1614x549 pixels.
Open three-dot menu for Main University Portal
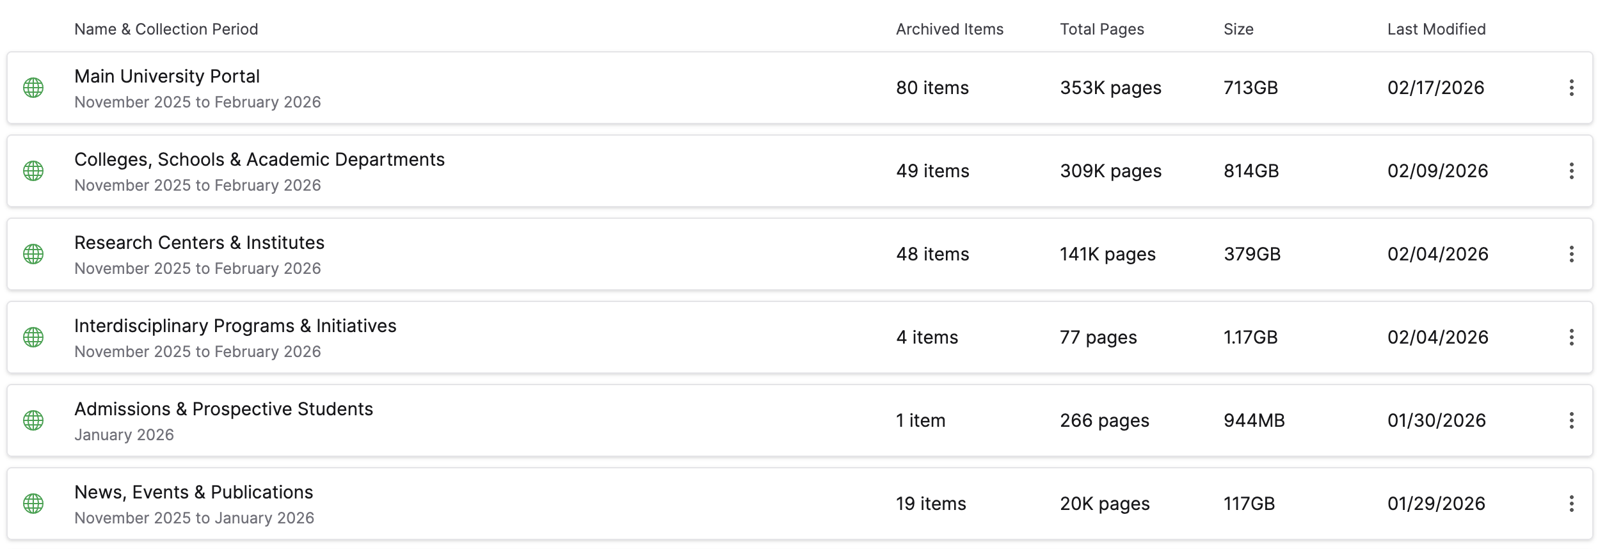(1571, 88)
